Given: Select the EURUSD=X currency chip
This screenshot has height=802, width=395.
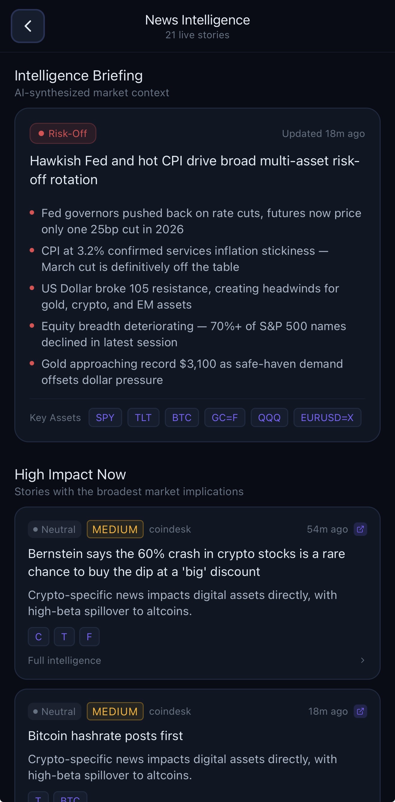Looking at the screenshot, I should [x=327, y=417].
